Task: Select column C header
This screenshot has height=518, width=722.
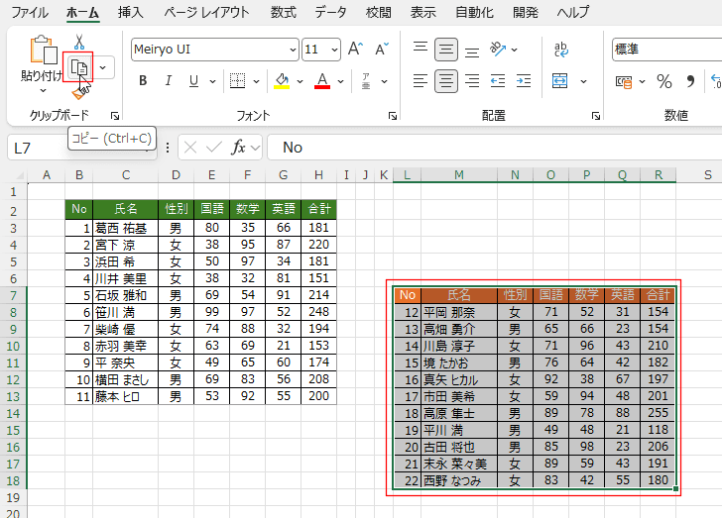Action: click(x=126, y=175)
